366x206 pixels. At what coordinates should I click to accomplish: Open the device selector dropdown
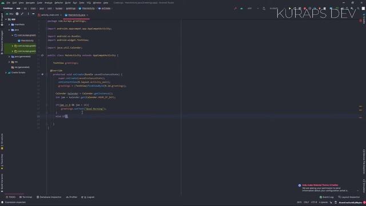click(274, 9)
